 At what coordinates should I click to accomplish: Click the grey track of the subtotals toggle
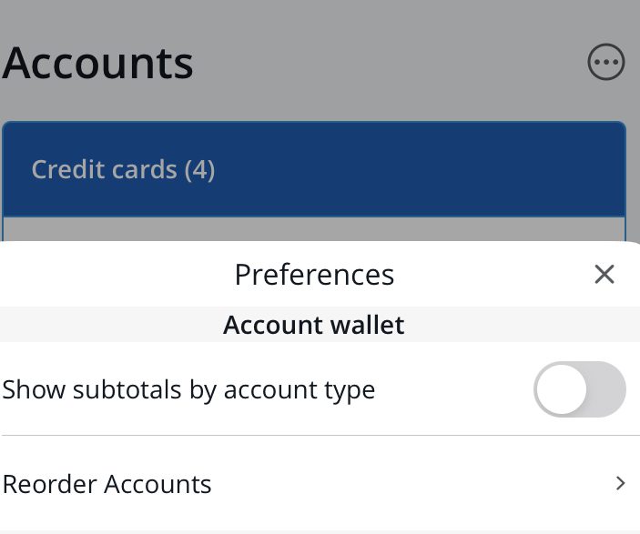[606, 389]
